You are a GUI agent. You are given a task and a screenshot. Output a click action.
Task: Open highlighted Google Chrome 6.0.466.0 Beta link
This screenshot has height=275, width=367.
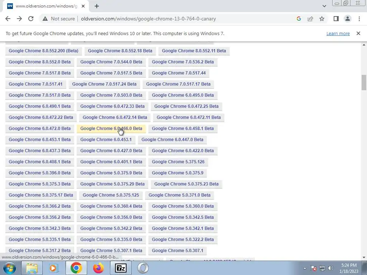pos(111,129)
